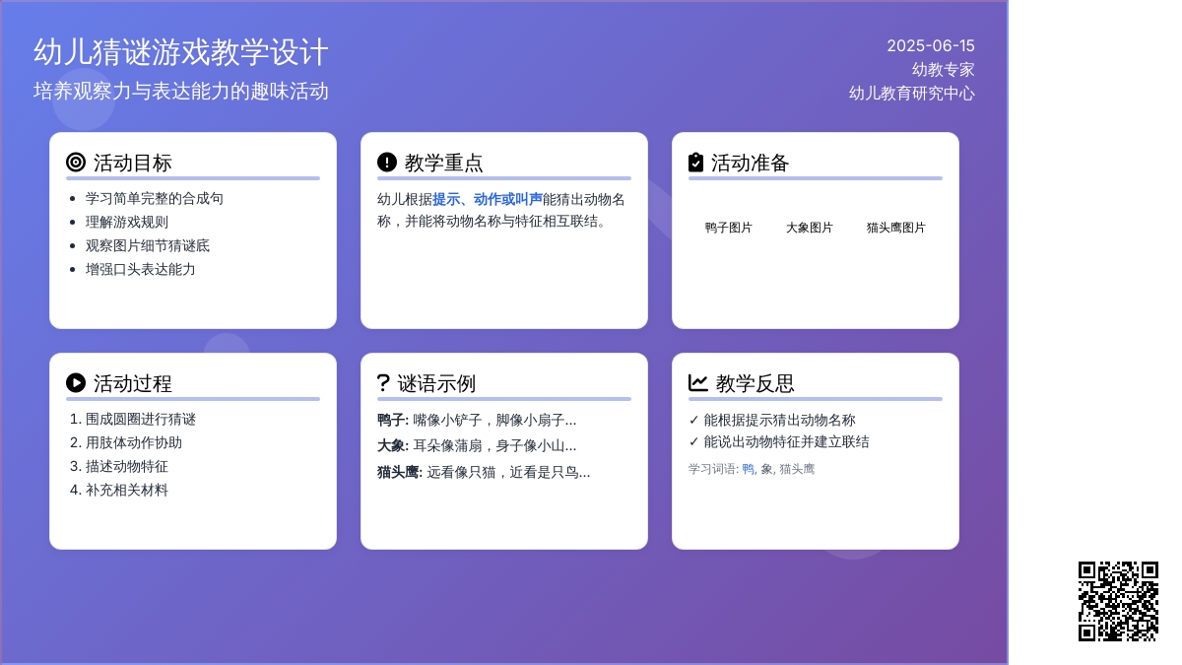Click step 2 用肢体动作协助
The width and height of the screenshot is (1182, 665).
[134, 442]
